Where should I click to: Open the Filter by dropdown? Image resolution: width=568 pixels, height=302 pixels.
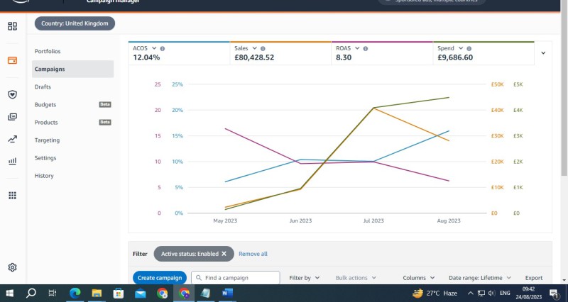305,278
